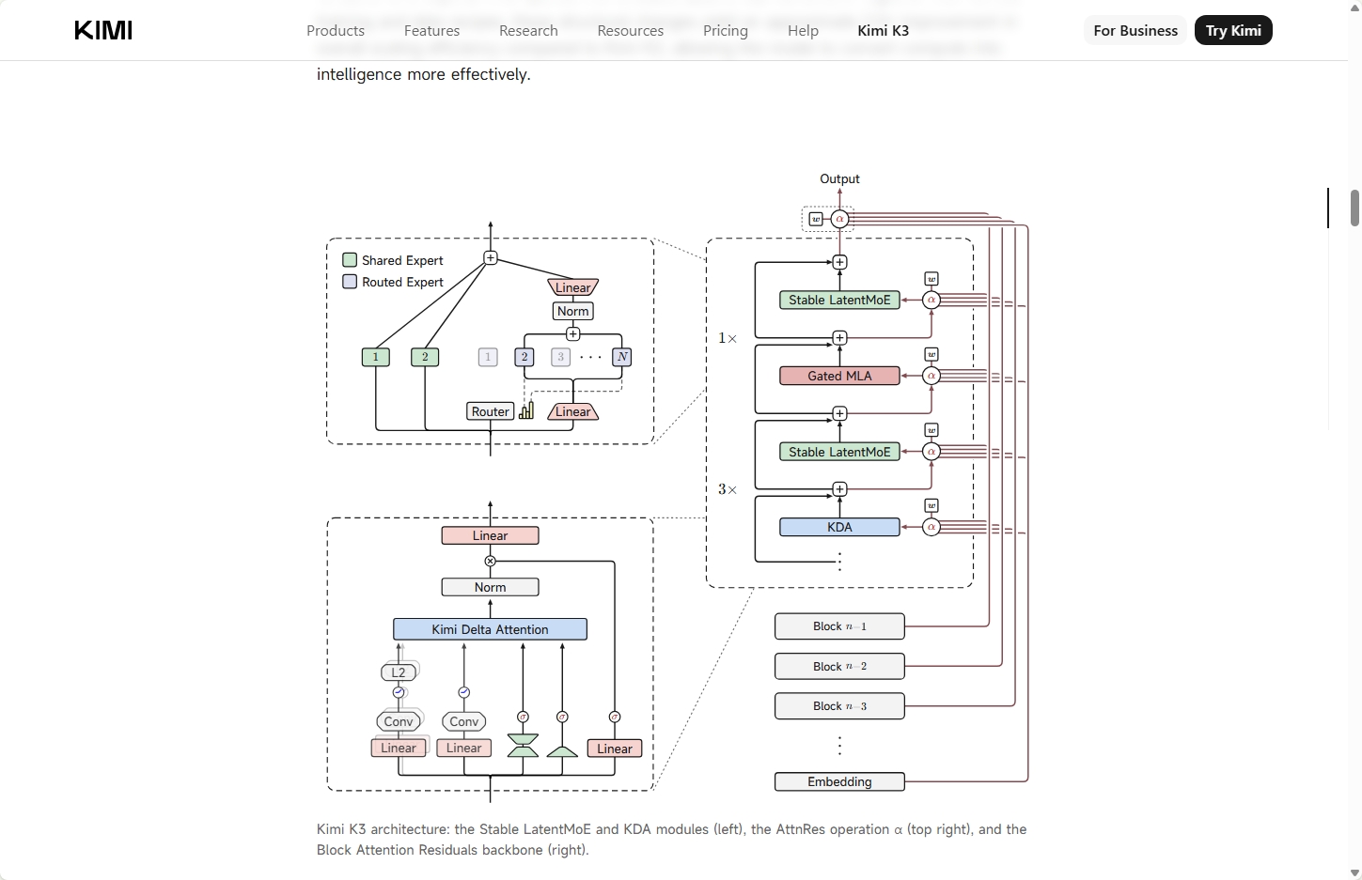Open the Products menu
Image resolution: width=1362 pixels, height=880 pixels.
click(x=336, y=31)
